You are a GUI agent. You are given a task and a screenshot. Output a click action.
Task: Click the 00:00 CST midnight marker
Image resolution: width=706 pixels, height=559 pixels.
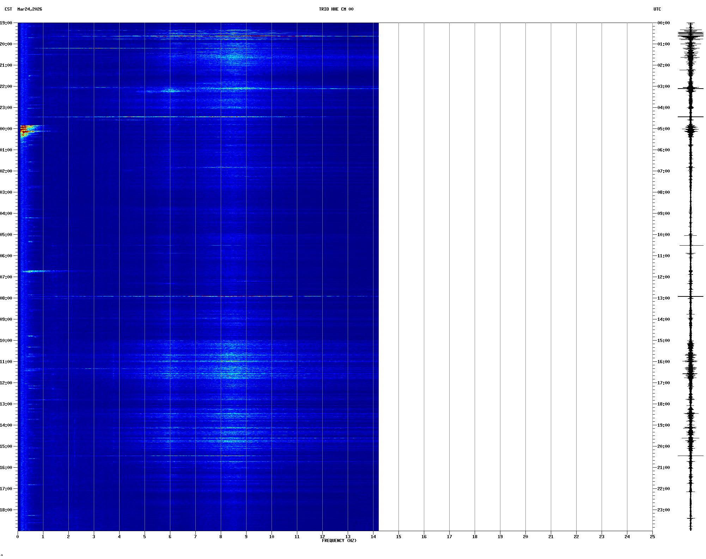point(6,129)
